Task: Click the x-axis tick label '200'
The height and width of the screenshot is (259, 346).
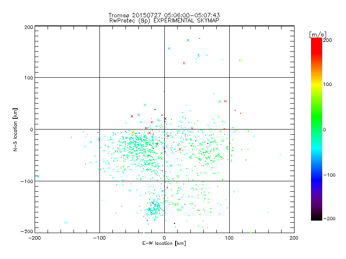Action: click(x=294, y=238)
